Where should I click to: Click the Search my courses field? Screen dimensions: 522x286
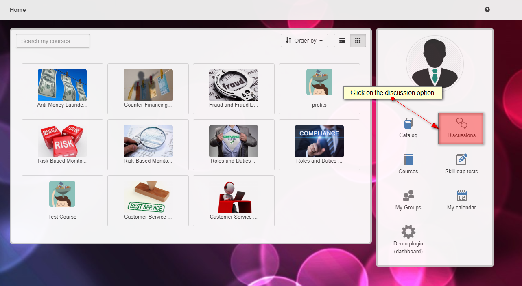(53, 41)
